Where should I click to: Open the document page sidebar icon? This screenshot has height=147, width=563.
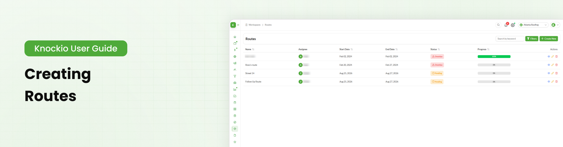pyautogui.click(x=235, y=135)
